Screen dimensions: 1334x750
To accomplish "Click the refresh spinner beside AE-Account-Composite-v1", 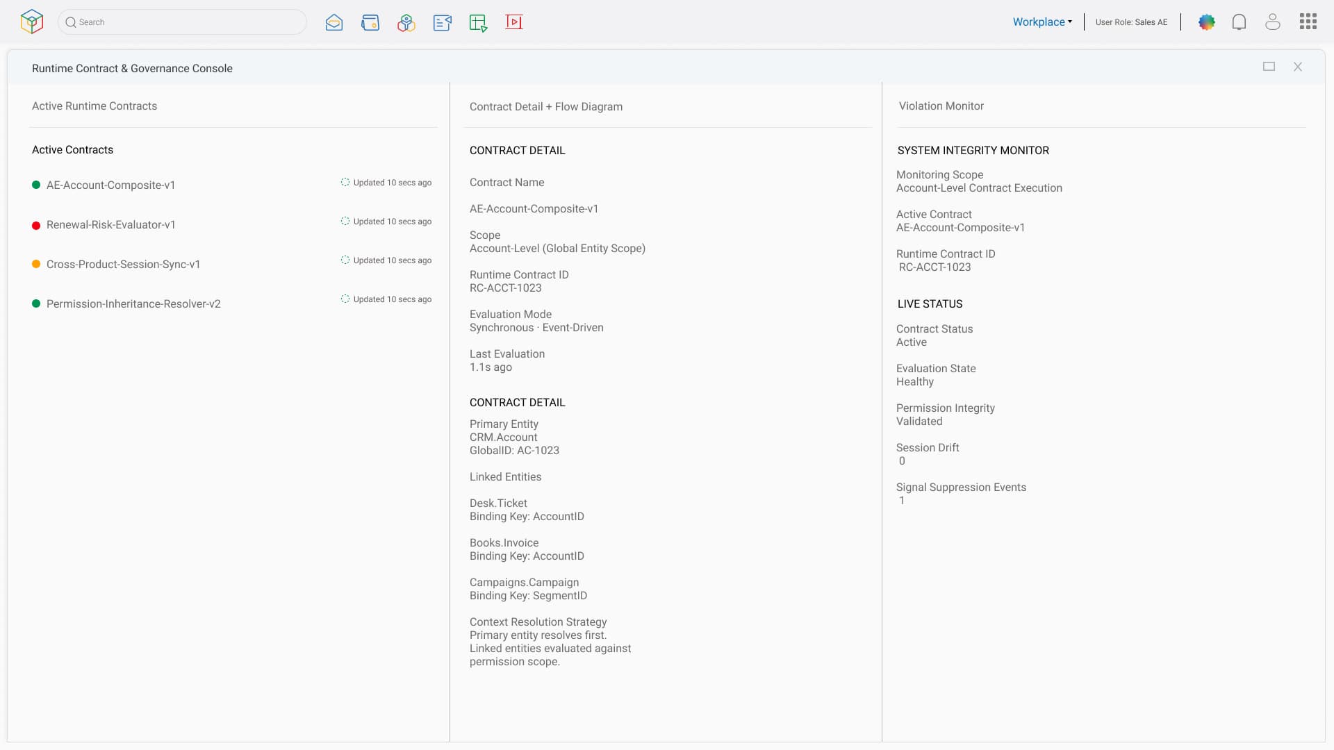I will pyautogui.click(x=345, y=182).
